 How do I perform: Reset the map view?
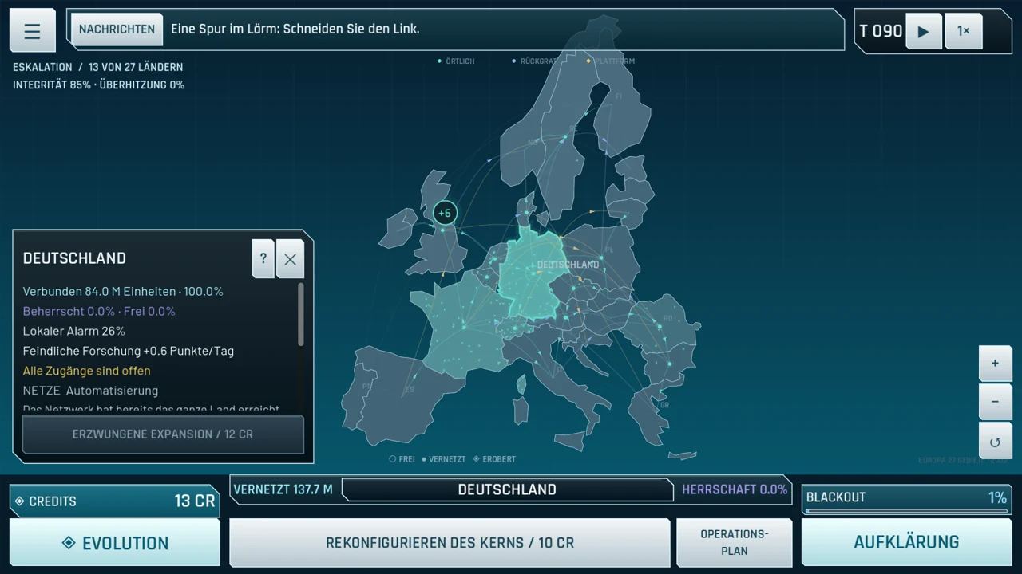click(995, 442)
